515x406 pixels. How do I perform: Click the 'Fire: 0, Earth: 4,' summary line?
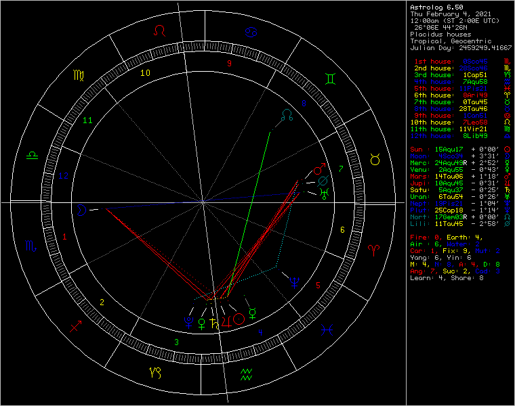coord(447,237)
